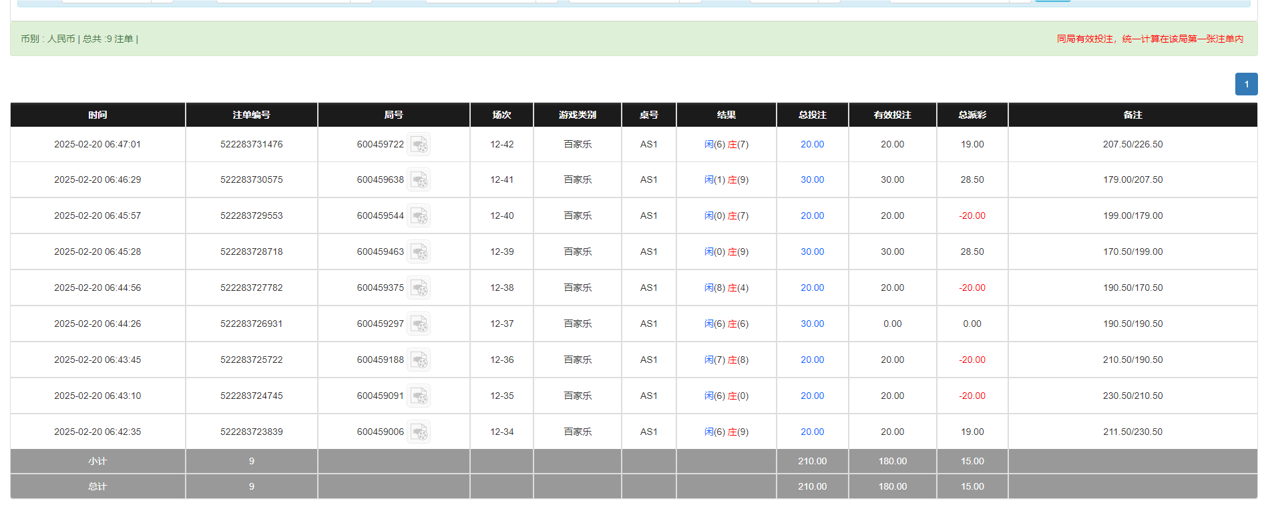Open video replay icon for round 600459722

click(419, 144)
